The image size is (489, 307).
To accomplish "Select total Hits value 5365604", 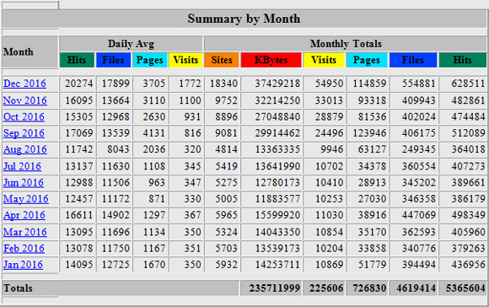I will point(465,288).
